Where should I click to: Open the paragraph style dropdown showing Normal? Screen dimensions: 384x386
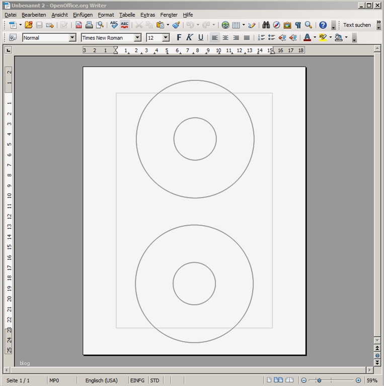click(x=72, y=38)
